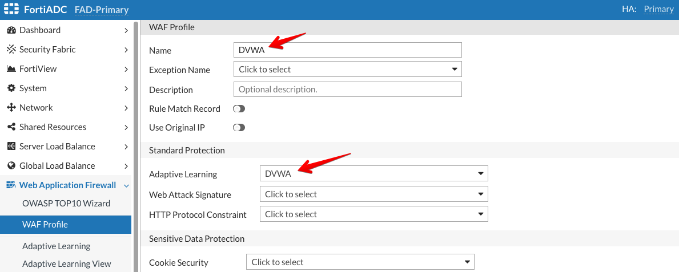Image resolution: width=679 pixels, height=272 pixels.
Task: Click the System gear icon
Action: coord(11,88)
